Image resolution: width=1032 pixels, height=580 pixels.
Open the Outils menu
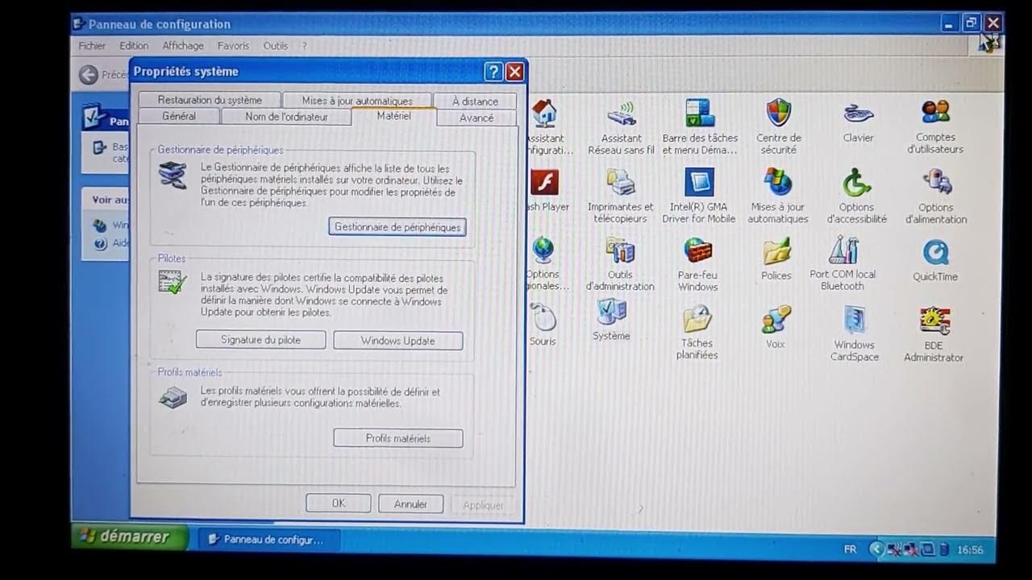[275, 46]
